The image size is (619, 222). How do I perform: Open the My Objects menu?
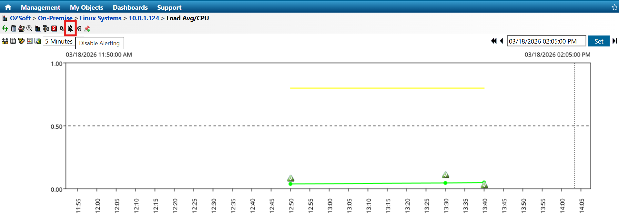pos(86,7)
